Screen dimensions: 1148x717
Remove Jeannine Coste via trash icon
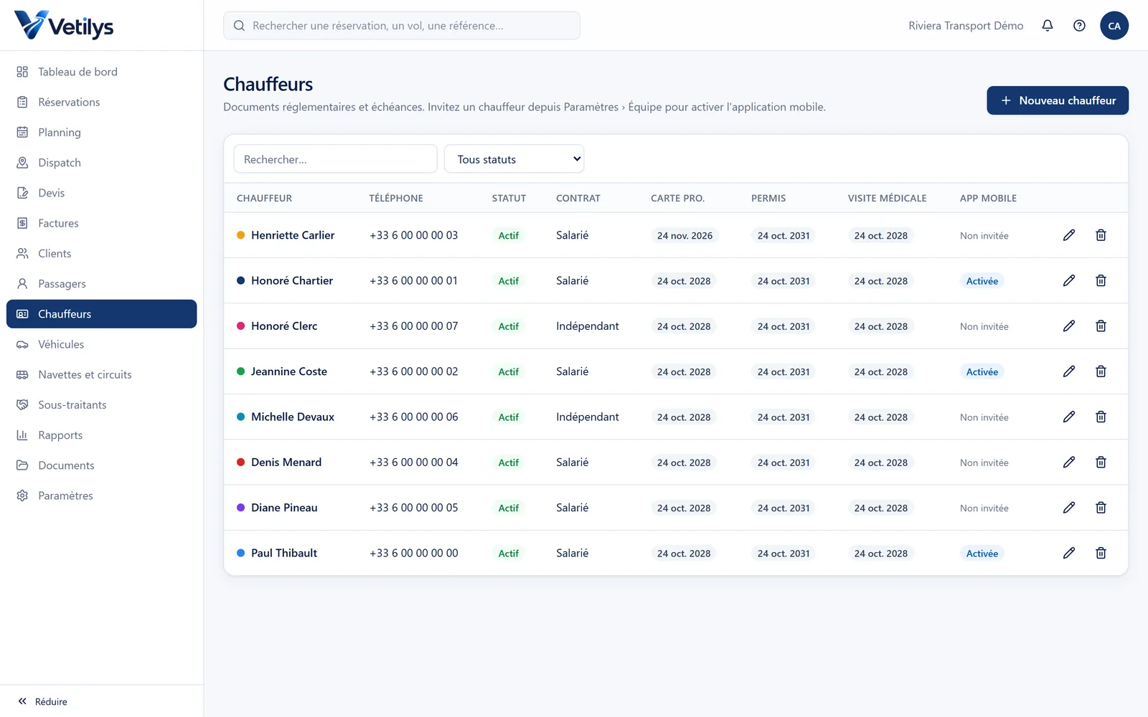coord(1101,371)
